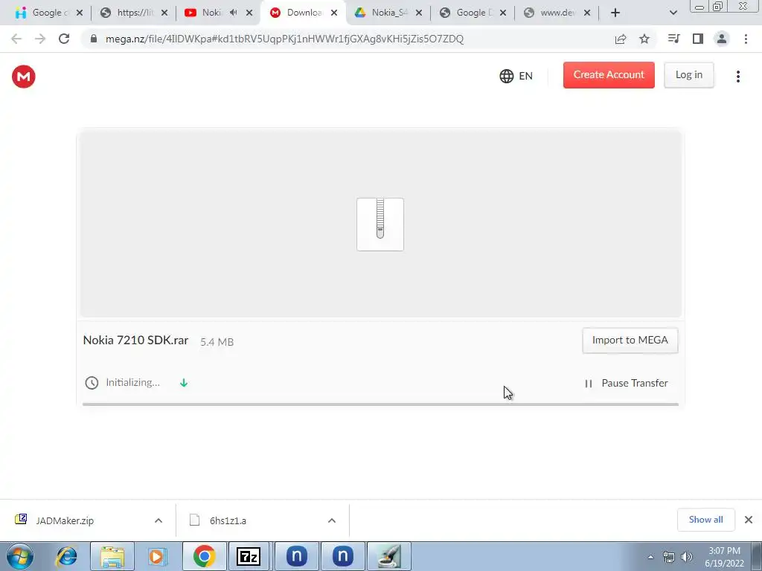Close the MEGA Download tab
The width and height of the screenshot is (762, 571).
(x=334, y=13)
